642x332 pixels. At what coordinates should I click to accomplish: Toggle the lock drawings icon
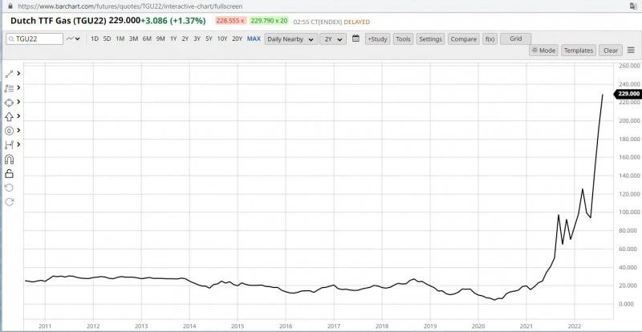click(9, 173)
